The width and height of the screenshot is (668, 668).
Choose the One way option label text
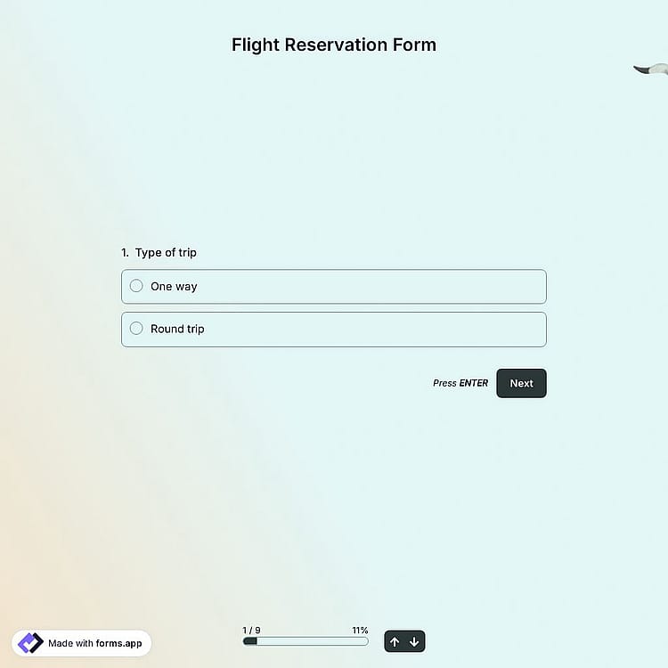pos(174,286)
